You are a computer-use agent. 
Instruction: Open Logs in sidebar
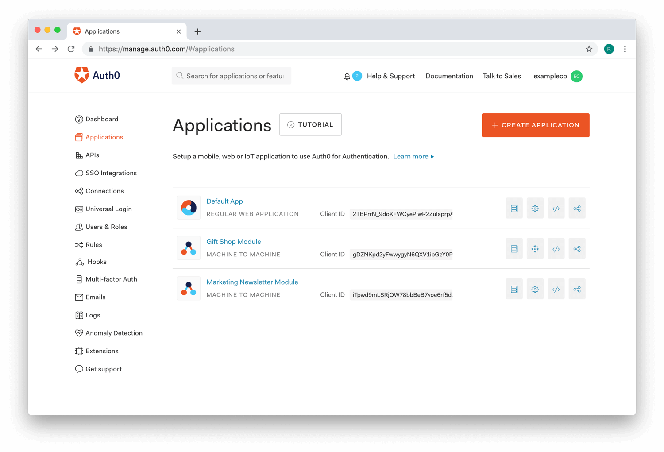pos(88,315)
